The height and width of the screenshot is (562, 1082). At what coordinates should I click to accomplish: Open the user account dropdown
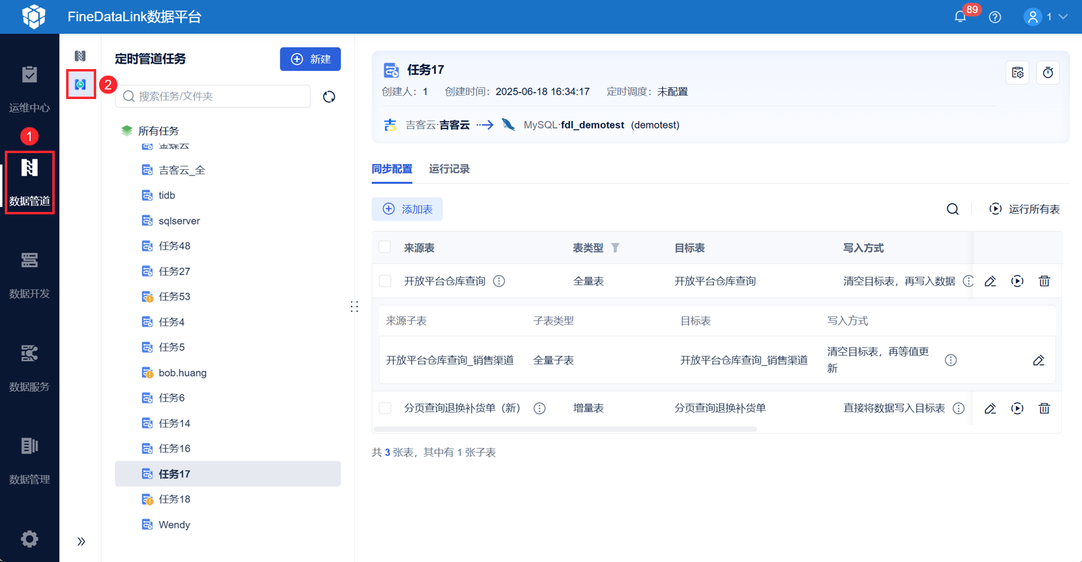tap(1046, 17)
